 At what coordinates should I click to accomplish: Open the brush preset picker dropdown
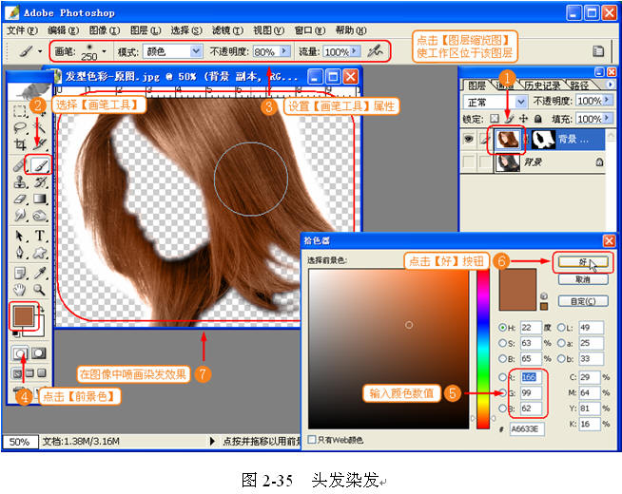click(104, 51)
